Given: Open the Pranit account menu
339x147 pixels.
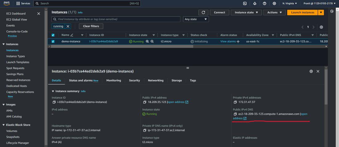Looking at the screenshot, I should pos(320,3).
